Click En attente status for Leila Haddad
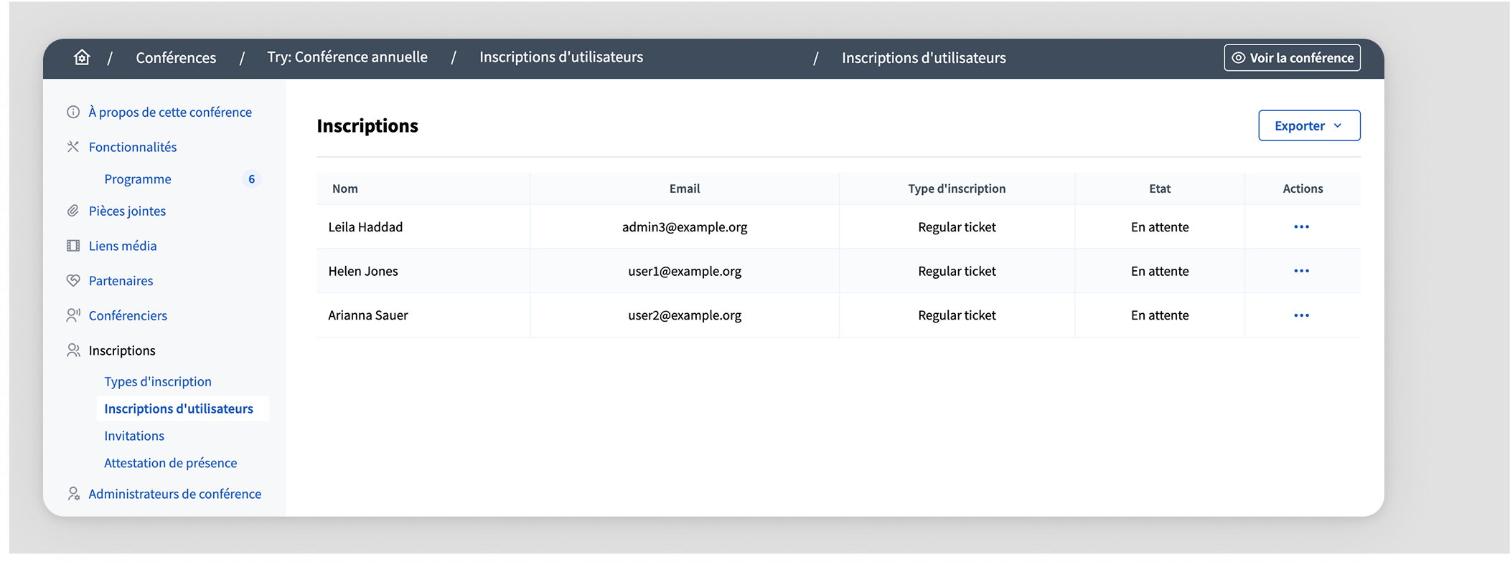1510x564 pixels. (x=1160, y=227)
